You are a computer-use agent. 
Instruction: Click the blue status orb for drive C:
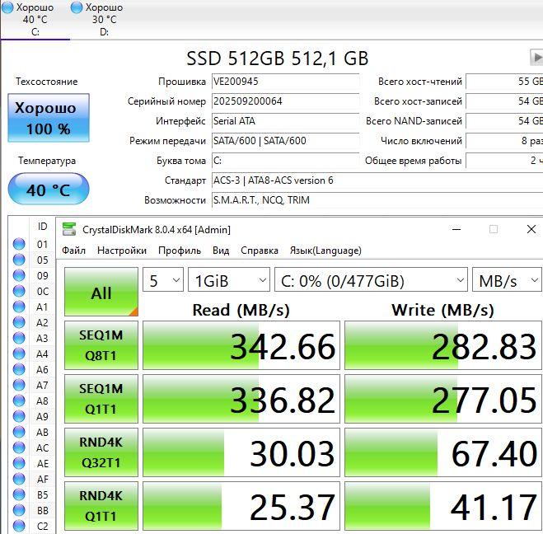click(8, 7)
